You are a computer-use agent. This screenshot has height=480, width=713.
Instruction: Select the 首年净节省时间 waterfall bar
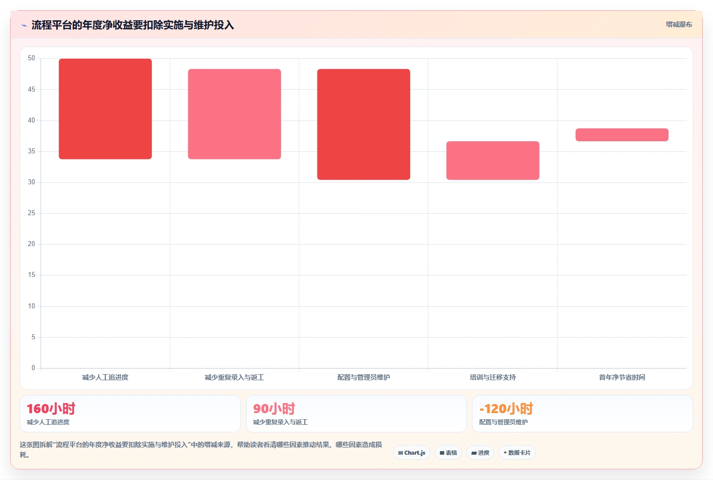[622, 135]
